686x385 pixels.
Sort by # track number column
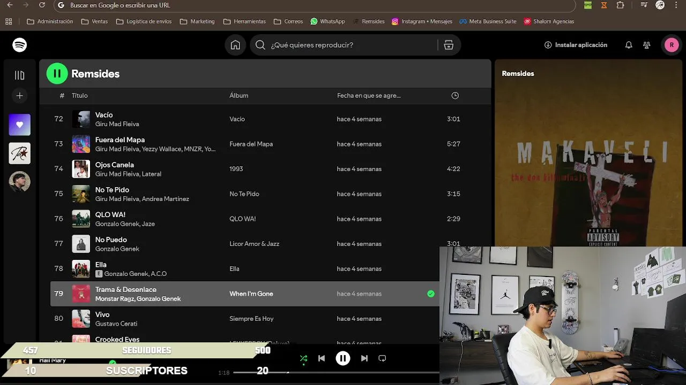(62, 96)
